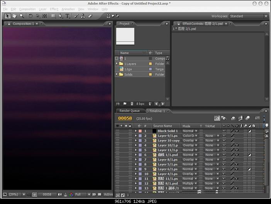
Task: Open blending Mode dropdown for Black Solid 1
Action: point(190,131)
